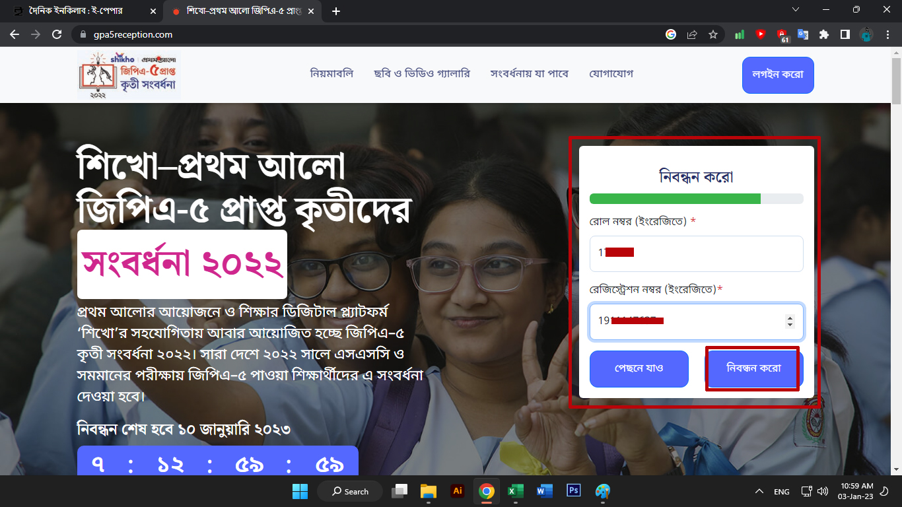902x507 pixels.
Task: Open the share page icon in address bar
Action: (x=692, y=34)
